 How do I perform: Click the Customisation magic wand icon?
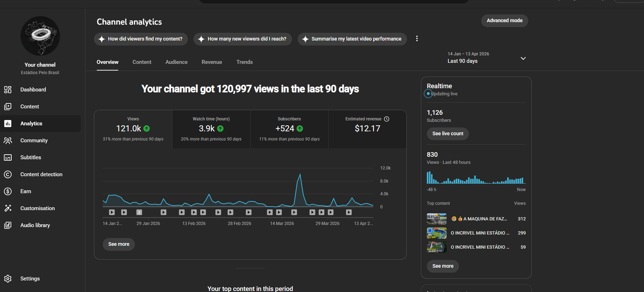pyautogui.click(x=8, y=208)
